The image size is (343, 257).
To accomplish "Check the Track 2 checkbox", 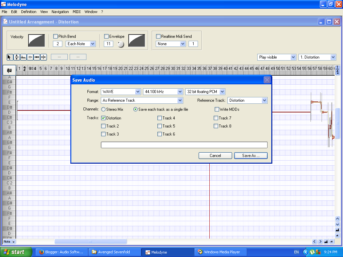I will (103, 126).
